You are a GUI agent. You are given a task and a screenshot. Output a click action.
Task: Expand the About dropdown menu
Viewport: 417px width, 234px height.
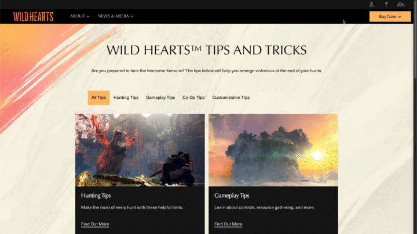coord(79,16)
